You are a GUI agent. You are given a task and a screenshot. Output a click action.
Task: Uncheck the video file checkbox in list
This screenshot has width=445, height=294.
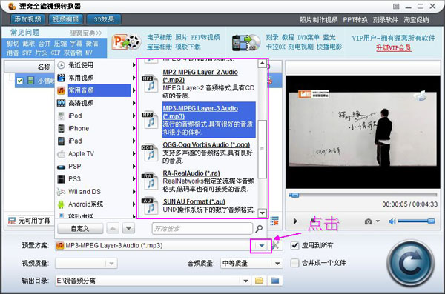click(x=19, y=81)
